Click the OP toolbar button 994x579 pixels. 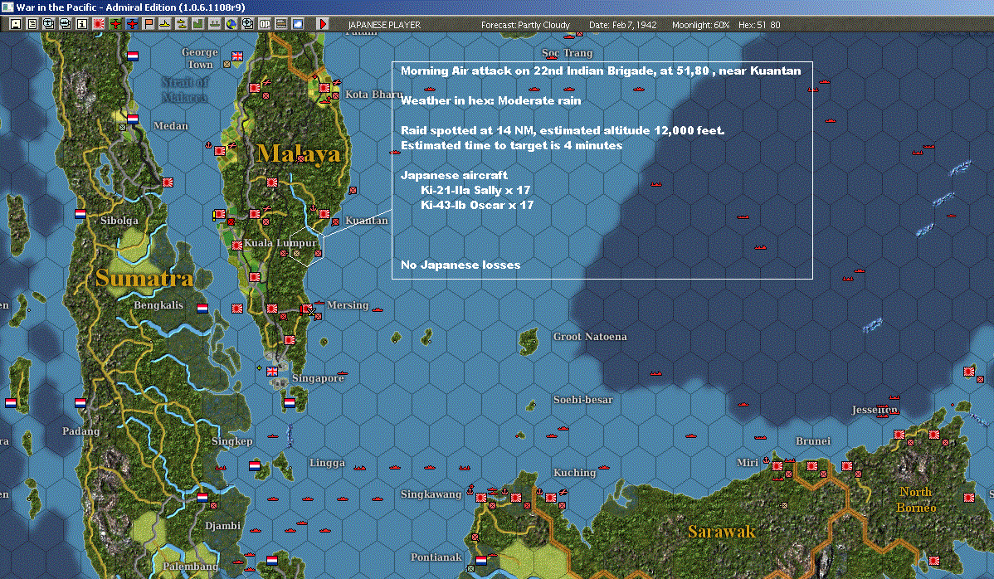click(x=265, y=24)
